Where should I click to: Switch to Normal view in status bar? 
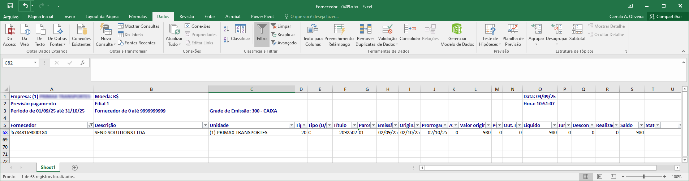pyautogui.click(x=586, y=177)
